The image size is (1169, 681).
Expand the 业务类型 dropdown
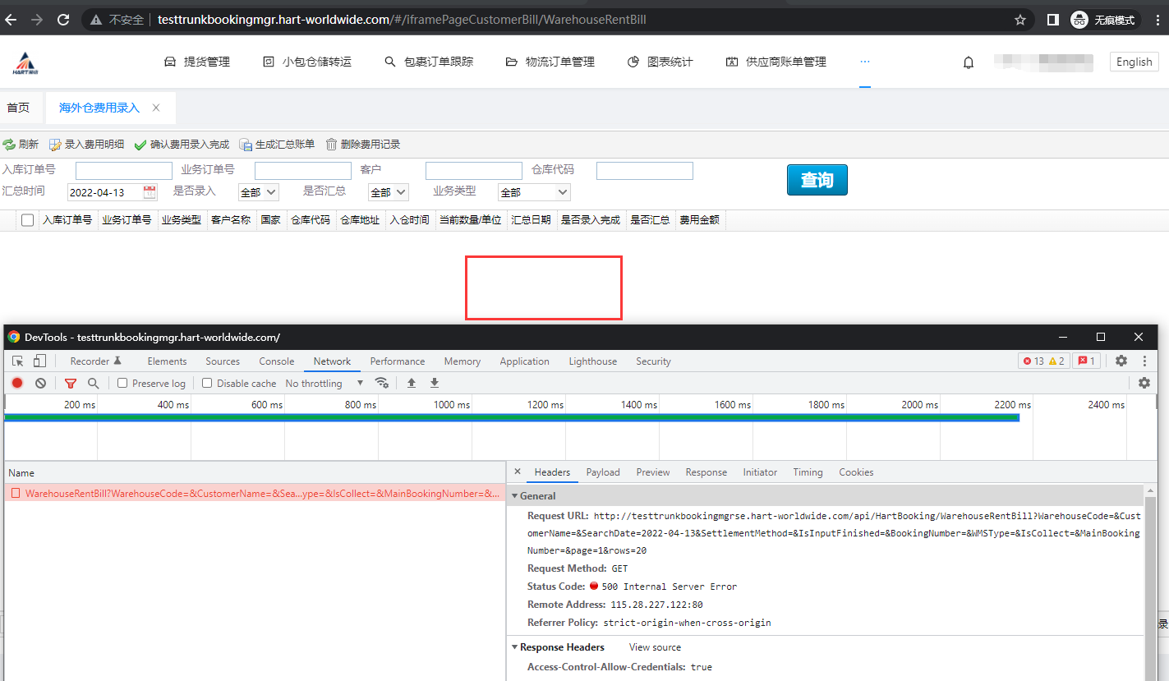click(534, 192)
